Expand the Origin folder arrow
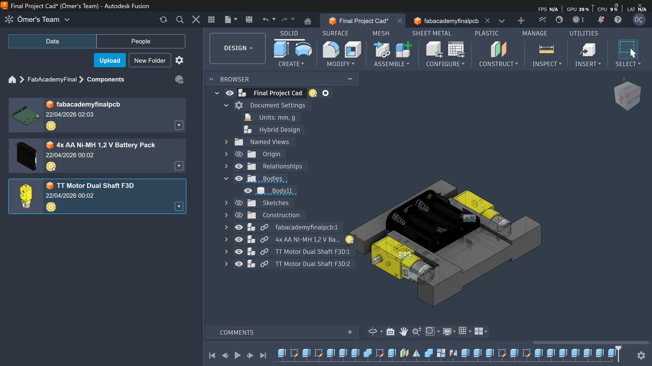Viewport: 652px width, 366px height. (226, 154)
